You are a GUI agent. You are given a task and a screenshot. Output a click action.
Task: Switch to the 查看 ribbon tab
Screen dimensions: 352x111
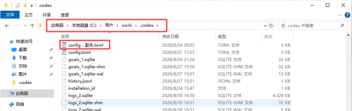pyautogui.click(x=65, y=15)
